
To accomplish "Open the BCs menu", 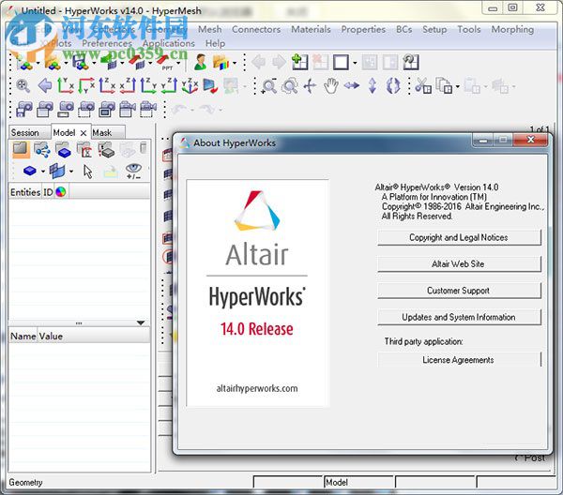I will point(403,29).
